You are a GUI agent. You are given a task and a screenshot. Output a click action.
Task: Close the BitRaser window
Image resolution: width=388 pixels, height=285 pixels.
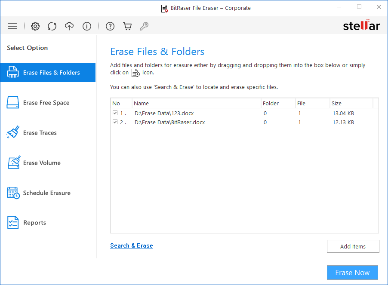[379, 7]
